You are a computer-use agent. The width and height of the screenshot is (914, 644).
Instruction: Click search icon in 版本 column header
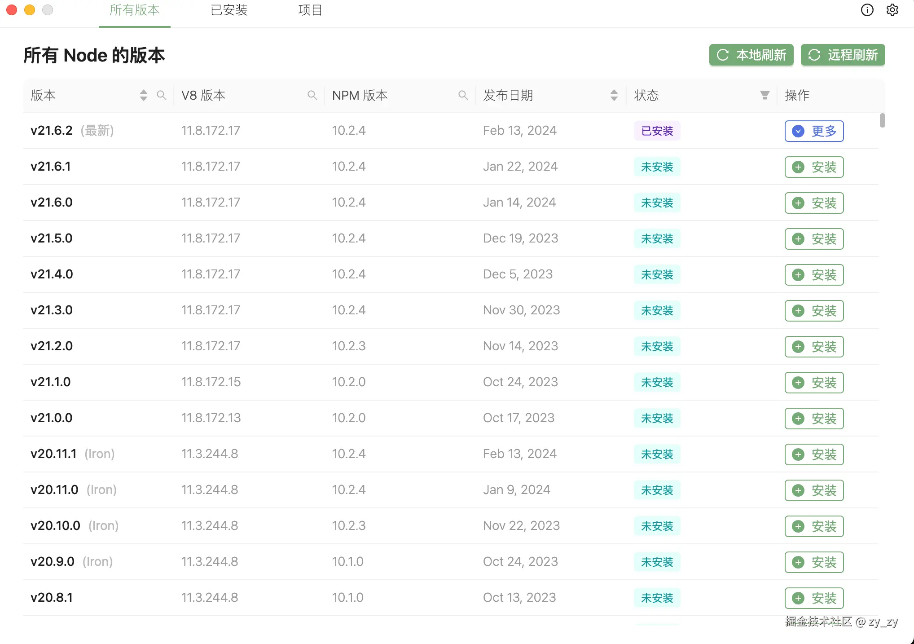(x=161, y=95)
